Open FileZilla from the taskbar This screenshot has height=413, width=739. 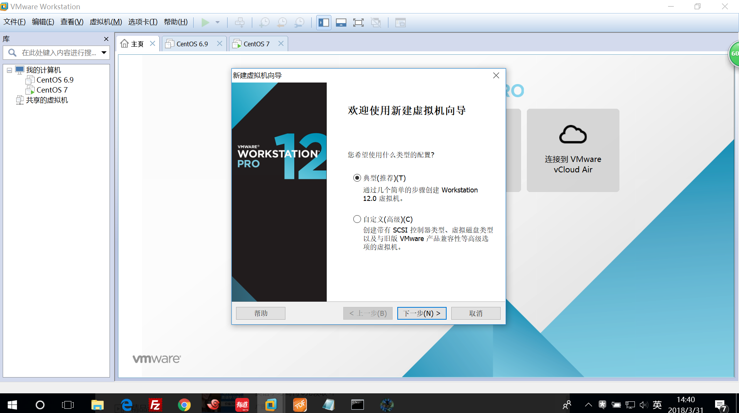tap(155, 405)
